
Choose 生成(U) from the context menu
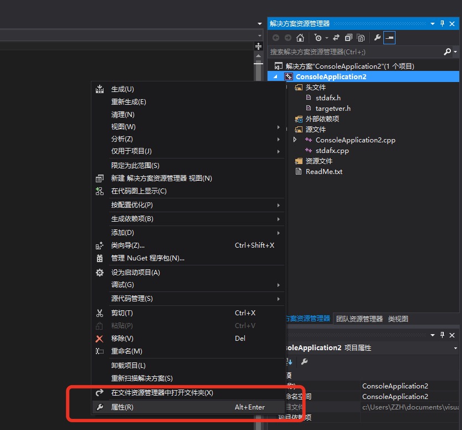pyautogui.click(x=188, y=89)
